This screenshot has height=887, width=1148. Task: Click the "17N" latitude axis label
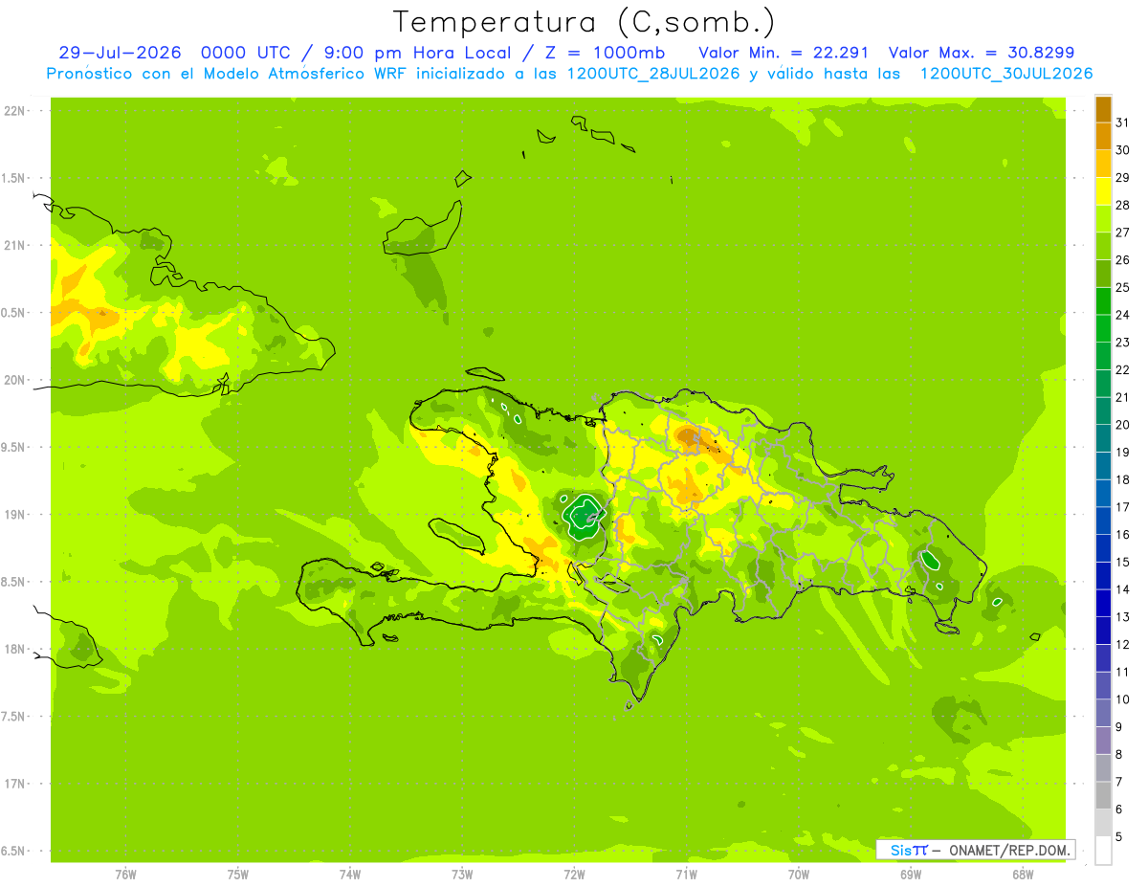14,784
